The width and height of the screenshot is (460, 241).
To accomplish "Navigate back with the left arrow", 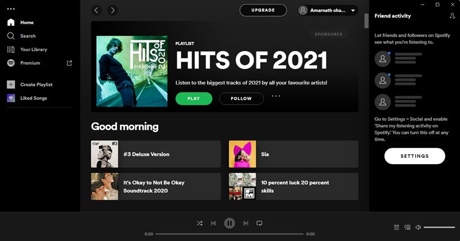I will [x=97, y=10].
